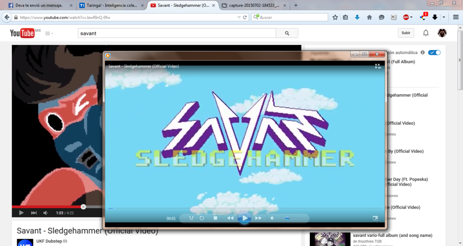Click the page vertical scrollbar
The image size is (463, 246).
[x=460, y=61]
